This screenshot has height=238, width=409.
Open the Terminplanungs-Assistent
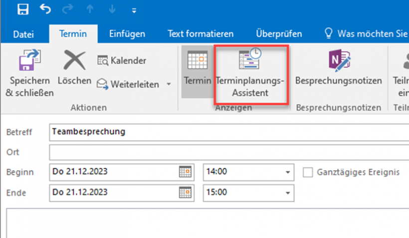click(251, 62)
